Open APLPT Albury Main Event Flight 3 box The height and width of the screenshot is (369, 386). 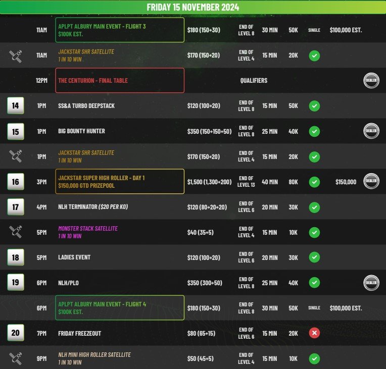click(120, 30)
